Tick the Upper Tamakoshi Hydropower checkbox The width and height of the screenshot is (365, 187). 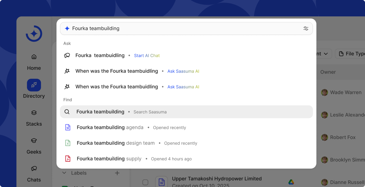pos(145,182)
